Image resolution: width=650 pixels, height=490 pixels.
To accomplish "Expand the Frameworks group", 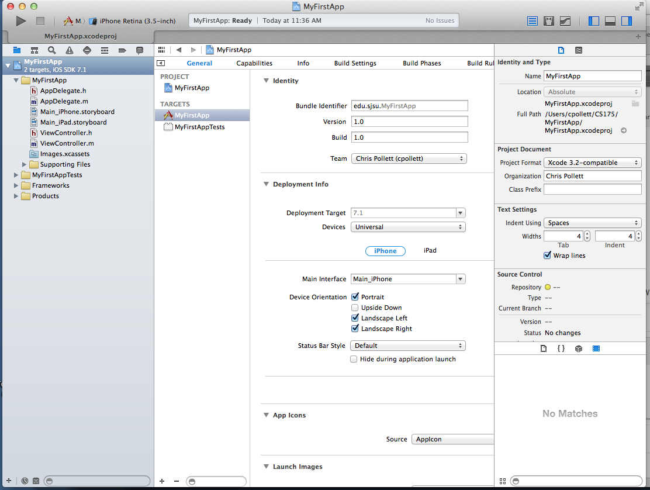I will click(16, 186).
